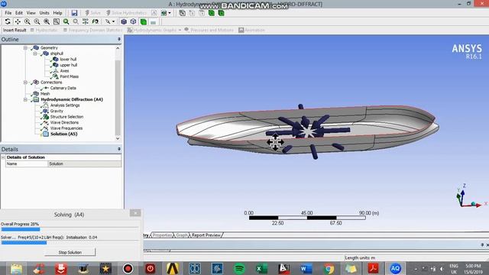Image resolution: width=489 pixels, height=275 pixels.
Task: Collapse the shiphull tree node
Action: pyautogui.click(x=35, y=53)
